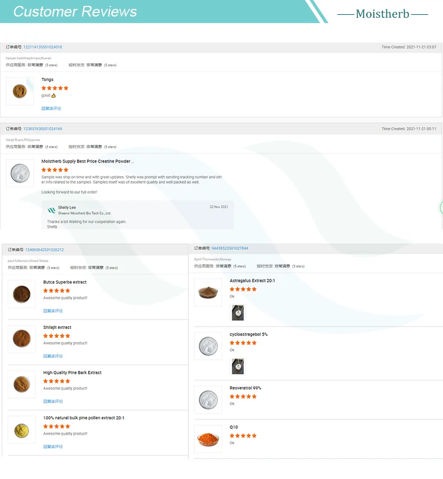
Task: Click the 'cycloastragebol 5%' title
Action: click(x=249, y=334)
